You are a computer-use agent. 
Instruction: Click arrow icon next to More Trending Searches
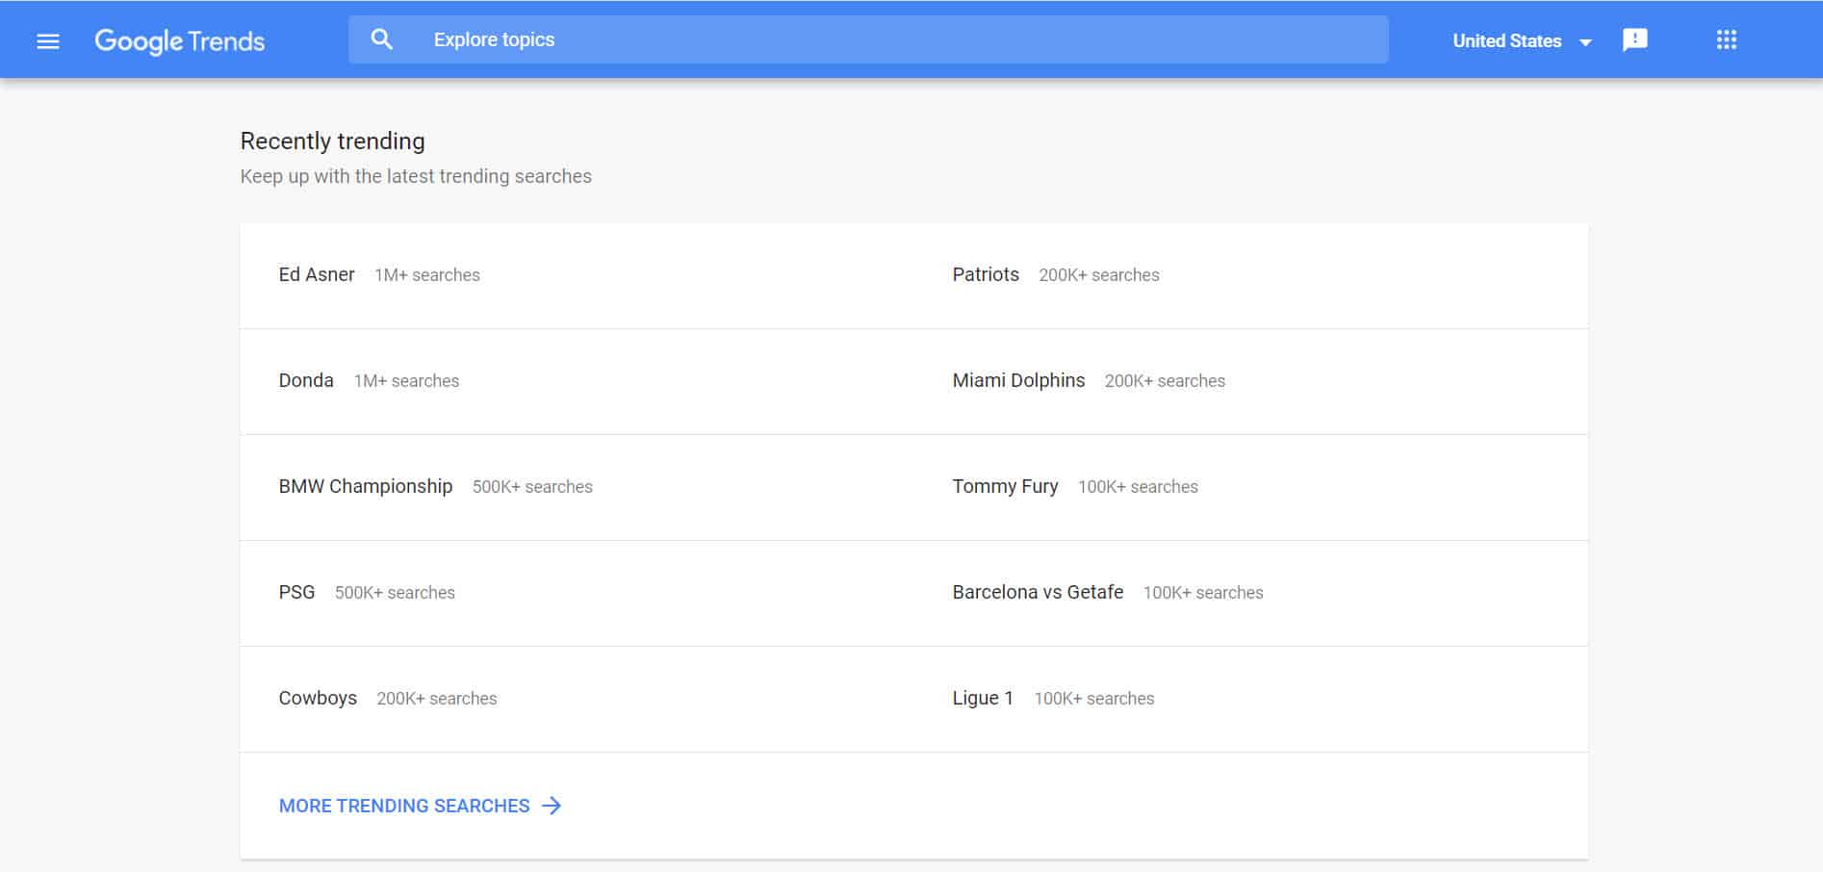click(x=552, y=806)
